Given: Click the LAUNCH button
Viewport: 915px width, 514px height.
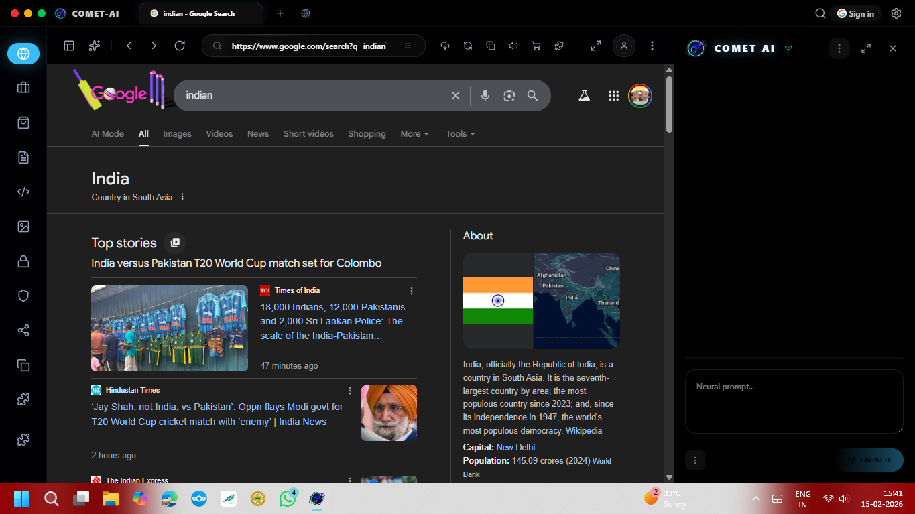Looking at the screenshot, I should [x=869, y=460].
